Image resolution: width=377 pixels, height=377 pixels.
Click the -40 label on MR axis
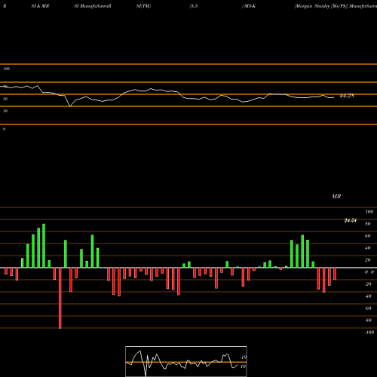tap(368, 296)
